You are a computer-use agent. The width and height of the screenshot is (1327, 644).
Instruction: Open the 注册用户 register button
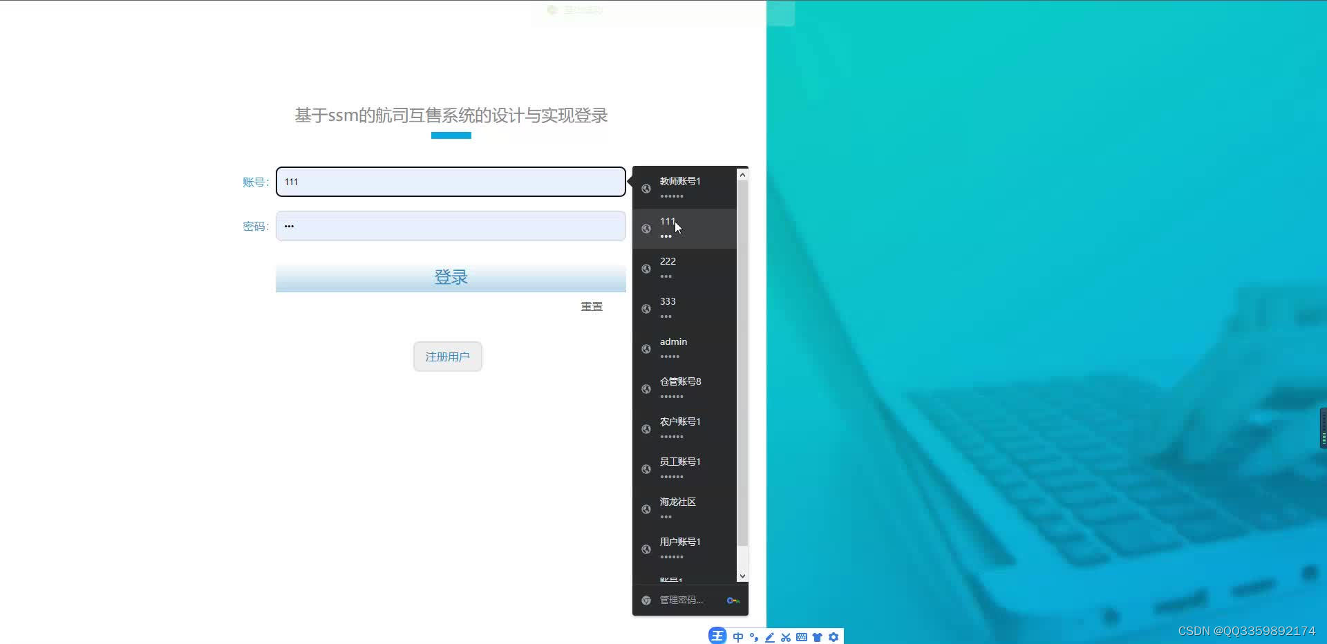pyautogui.click(x=448, y=357)
